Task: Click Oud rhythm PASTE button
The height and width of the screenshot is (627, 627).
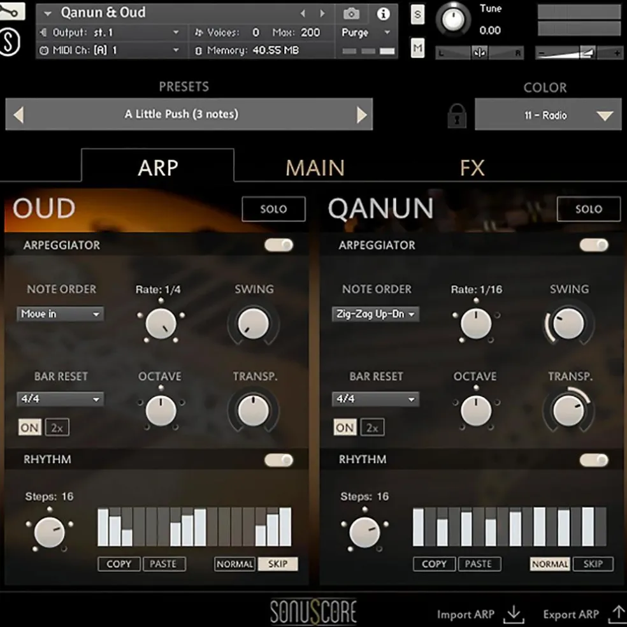Action: pyautogui.click(x=164, y=564)
